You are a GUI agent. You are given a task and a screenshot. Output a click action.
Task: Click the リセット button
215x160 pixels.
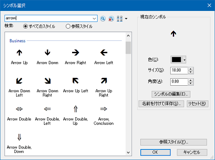click(x=197, y=104)
